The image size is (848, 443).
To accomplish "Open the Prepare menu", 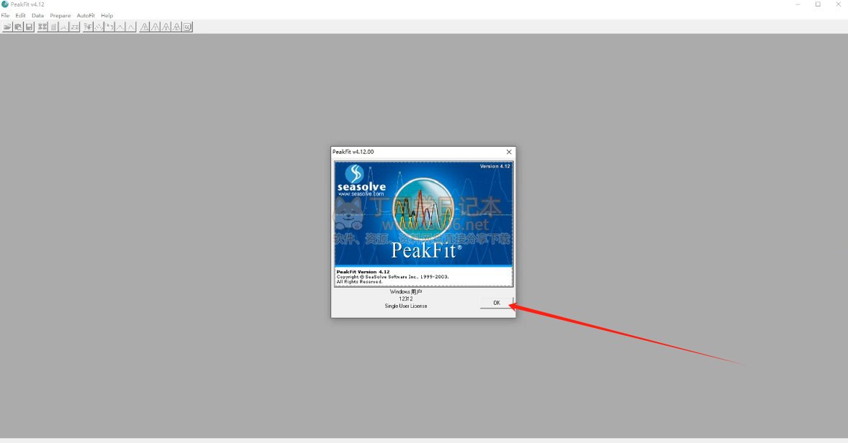I will (60, 16).
